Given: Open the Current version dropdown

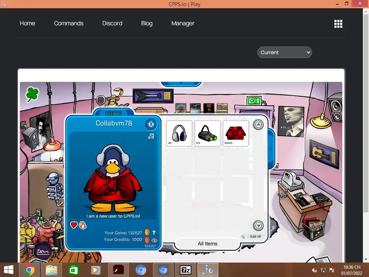Looking at the screenshot, I should [285, 52].
